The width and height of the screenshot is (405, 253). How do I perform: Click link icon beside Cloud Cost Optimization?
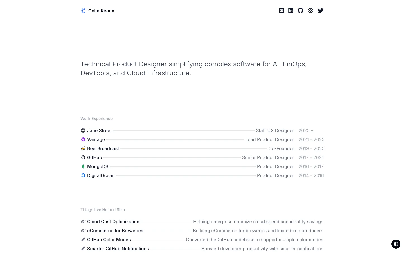[x=83, y=222]
